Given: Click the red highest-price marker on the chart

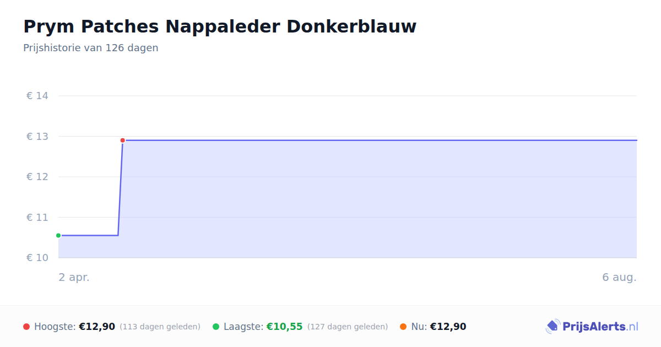Looking at the screenshot, I should point(123,140).
